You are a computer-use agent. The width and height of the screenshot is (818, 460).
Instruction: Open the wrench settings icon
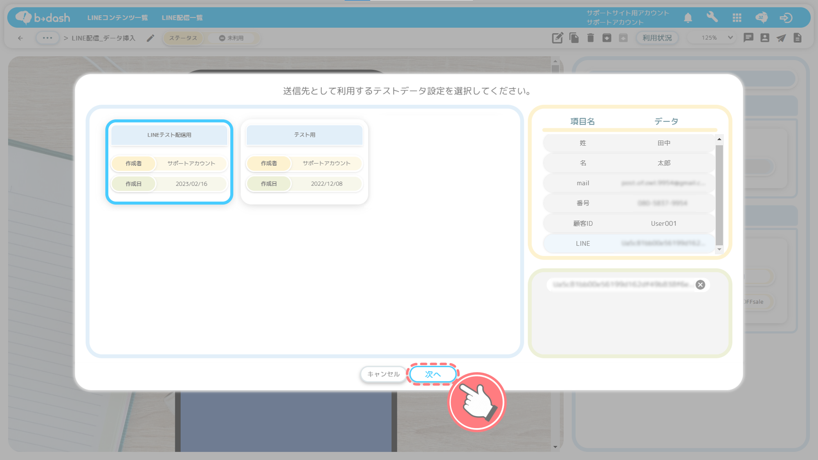click(712, 17)
